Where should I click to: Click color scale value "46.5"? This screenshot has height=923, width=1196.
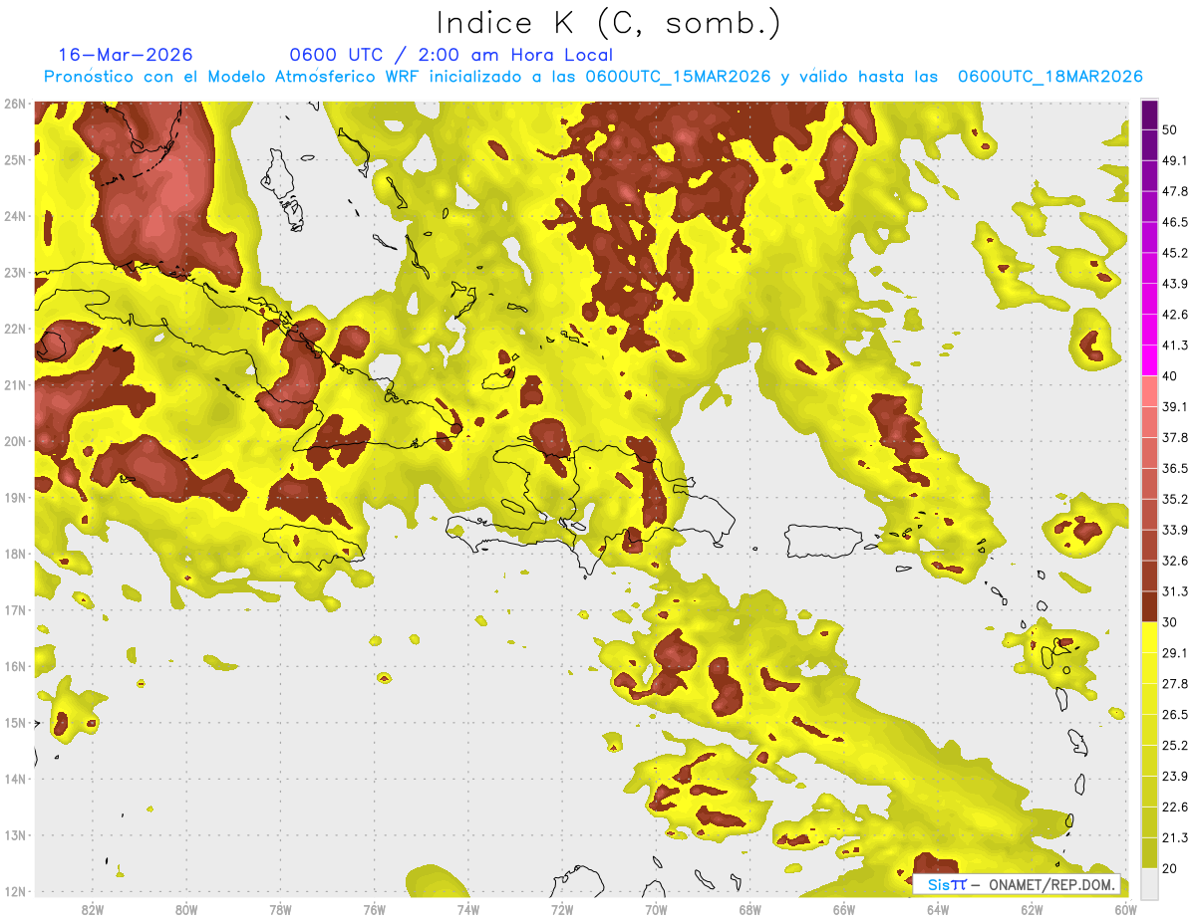point(1175,222)
